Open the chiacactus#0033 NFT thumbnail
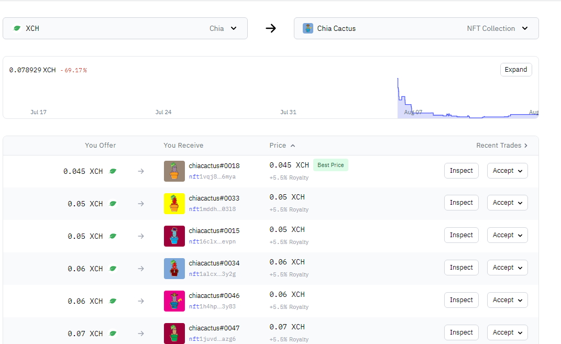Viewport: 561px width, 344px height. tap(174, 204)
